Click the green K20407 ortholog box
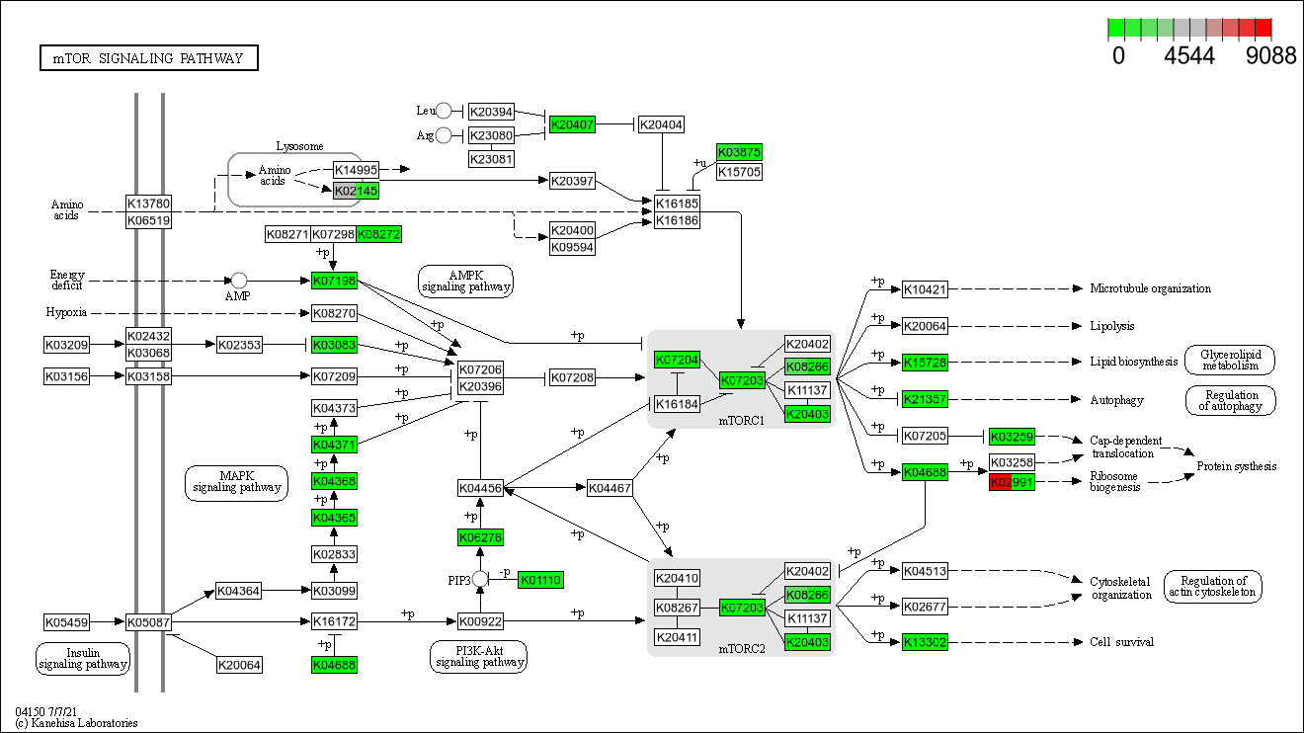Screen dimensions: 1304x733 click(x=572, y=124)
